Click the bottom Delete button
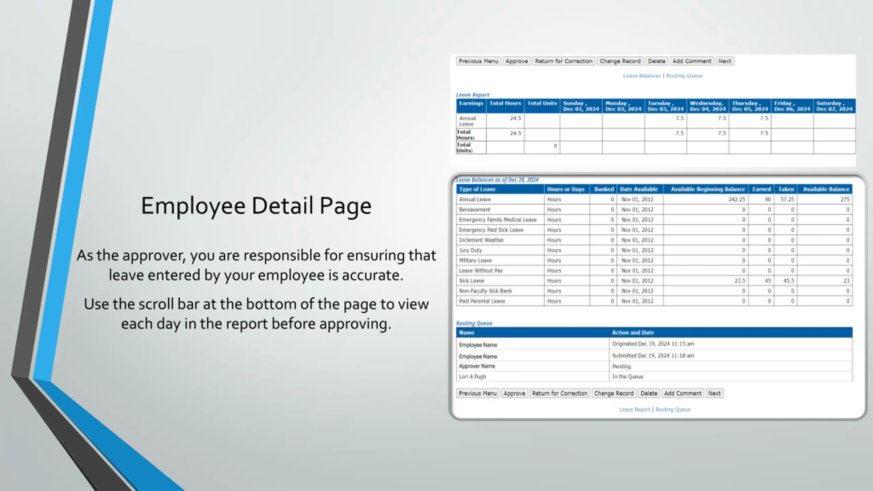This screenshot has width=873, height=491. click(x=649, y=393)
